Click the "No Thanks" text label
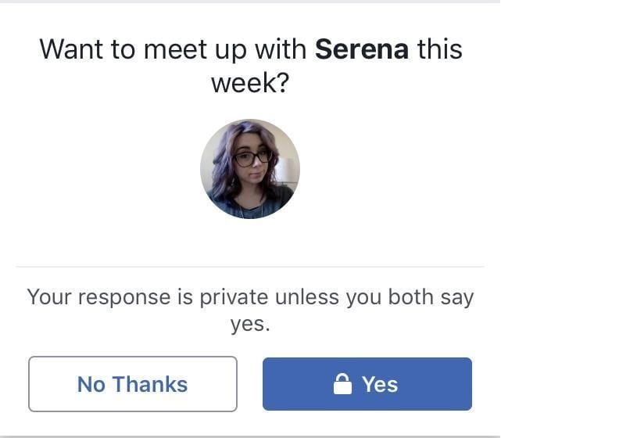The image size is (637, 438). (x=133, y=384)
